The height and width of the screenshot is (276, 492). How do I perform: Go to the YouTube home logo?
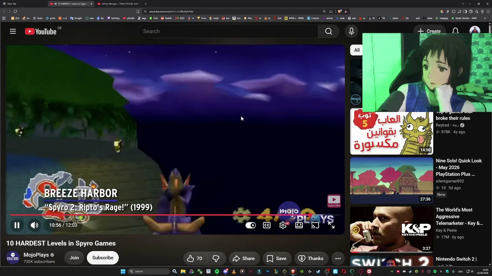click(x=41, y=31)
